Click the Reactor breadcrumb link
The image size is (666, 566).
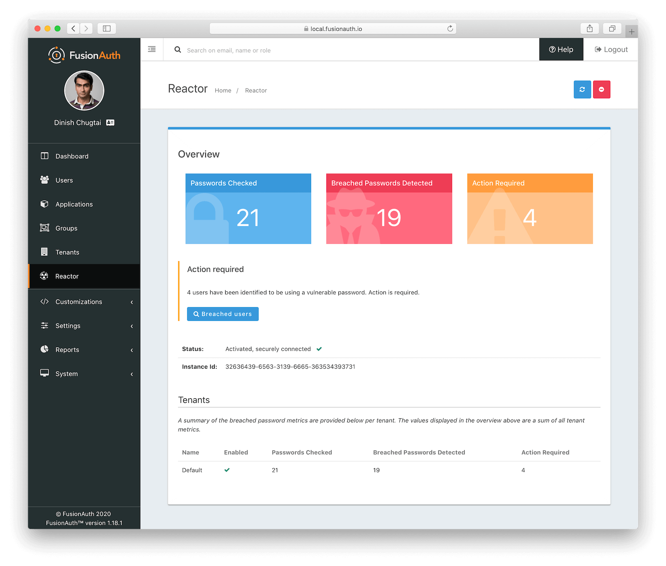coord(256,90)
